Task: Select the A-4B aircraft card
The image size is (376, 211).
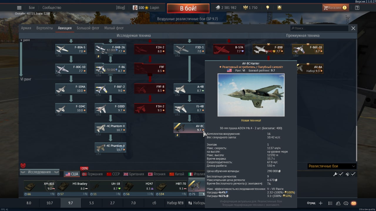Action: coord(189,89)
